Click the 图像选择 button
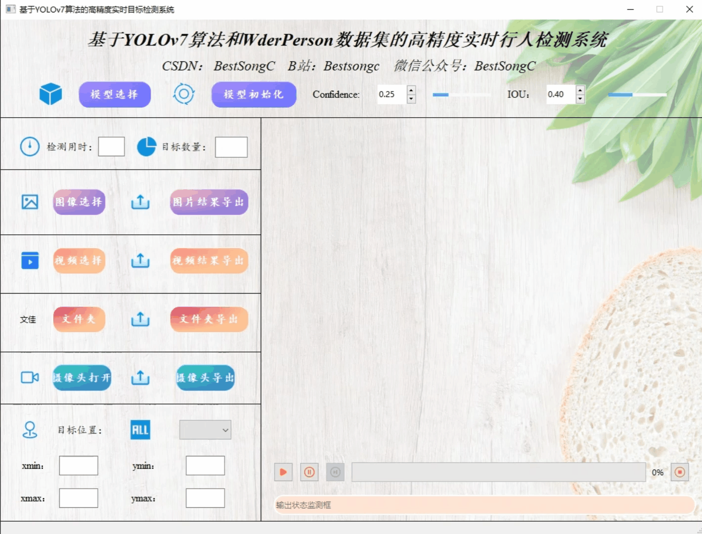 coord(79,202)
